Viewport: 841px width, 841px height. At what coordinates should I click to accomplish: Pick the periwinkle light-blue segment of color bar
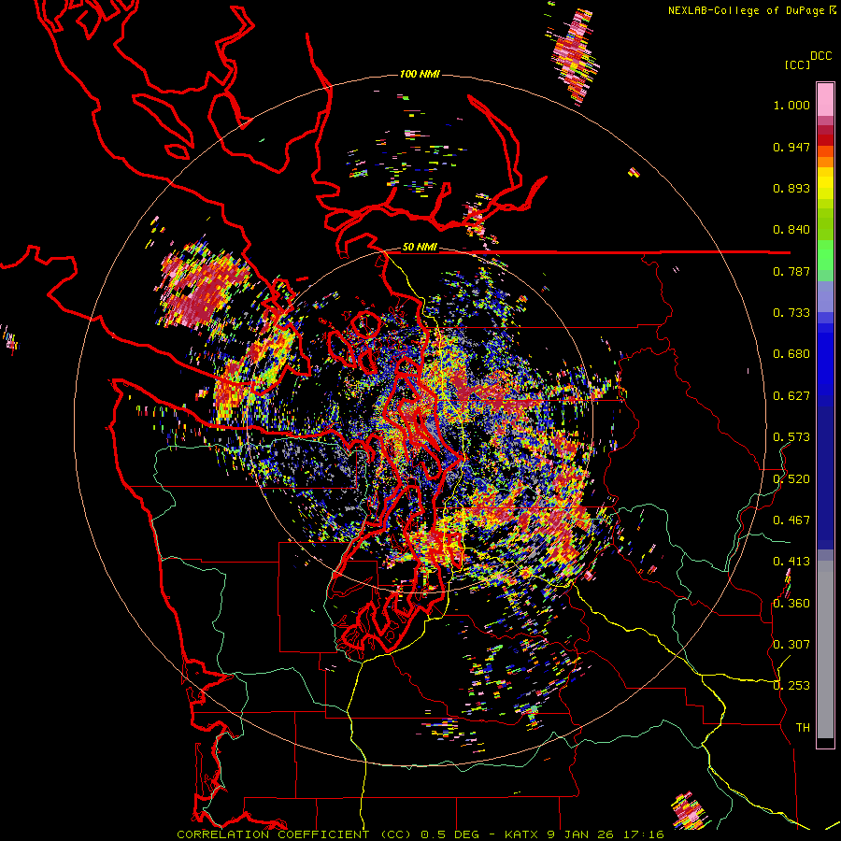[825, 296]
